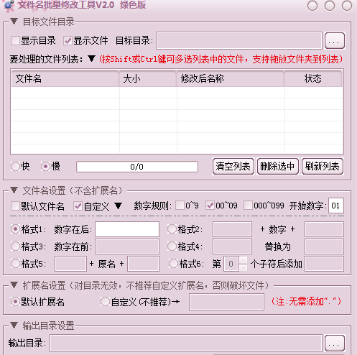The image size is (357, 355).
Task: Select the 格式2 radio button
Action: [172, 229]
